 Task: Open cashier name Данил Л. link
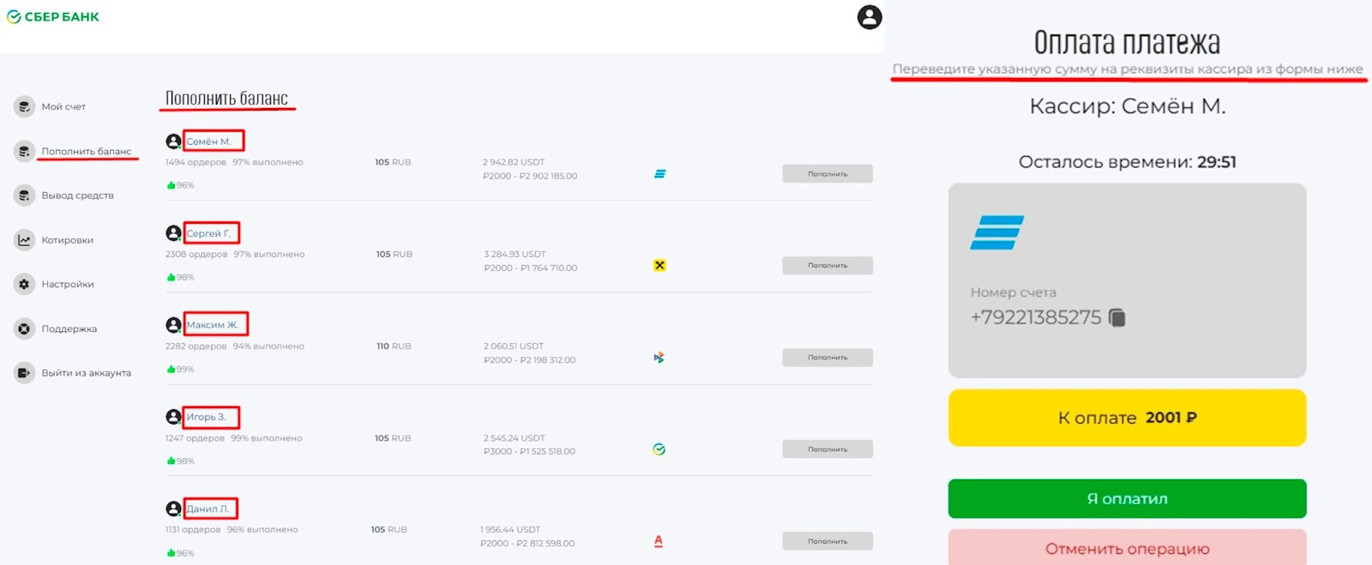208,508
